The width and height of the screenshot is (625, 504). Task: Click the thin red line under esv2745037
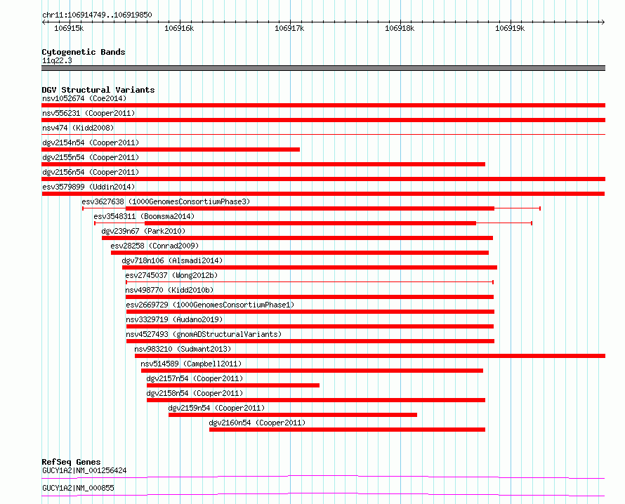pos(310,282)
